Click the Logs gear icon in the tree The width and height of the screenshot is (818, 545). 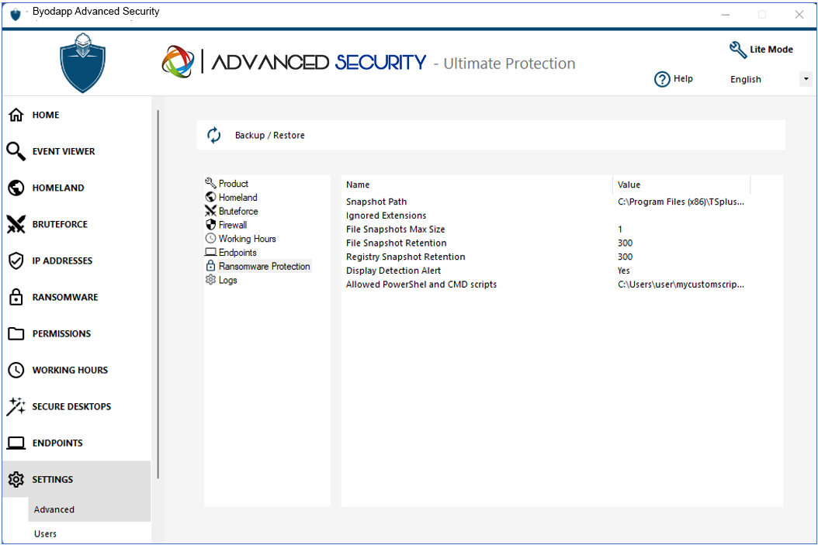211,280
